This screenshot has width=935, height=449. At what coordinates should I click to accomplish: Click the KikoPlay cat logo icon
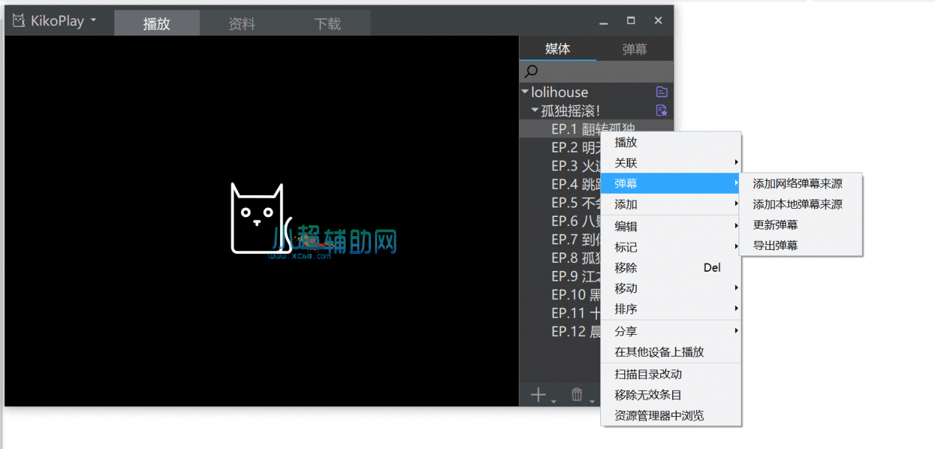pos(18,21)
